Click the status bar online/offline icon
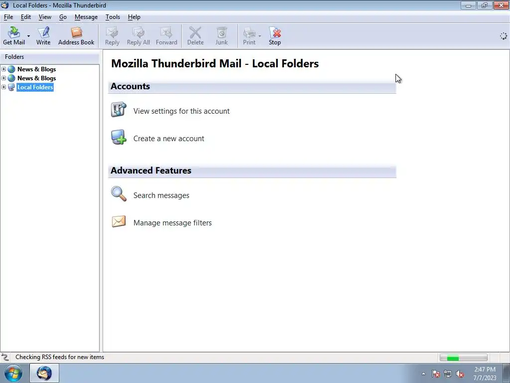 pyautogui.click(x=4, y=357)
